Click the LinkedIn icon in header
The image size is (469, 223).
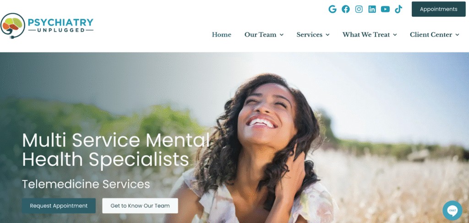(372, 9)
